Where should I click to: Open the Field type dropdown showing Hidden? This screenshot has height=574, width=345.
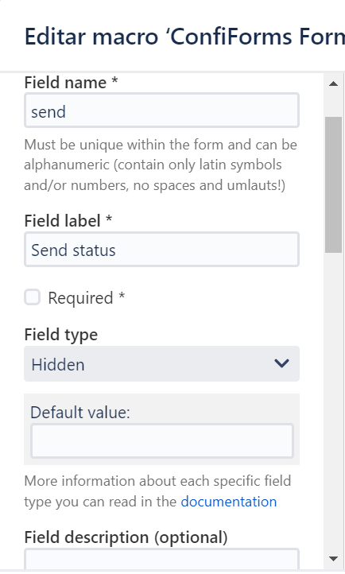pos(161,364)
